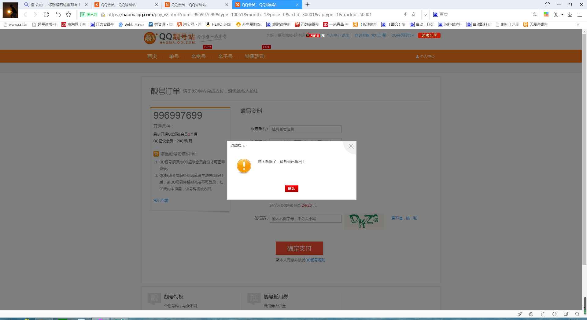
Task: Click the browser back arrow
Action: point(25,14)
